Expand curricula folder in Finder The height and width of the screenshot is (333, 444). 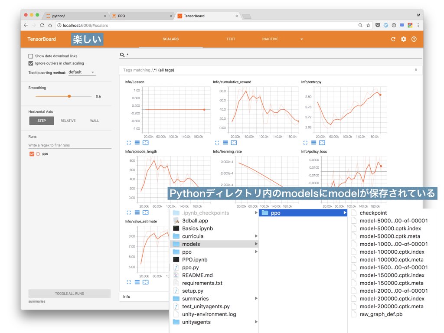[256, 236]
